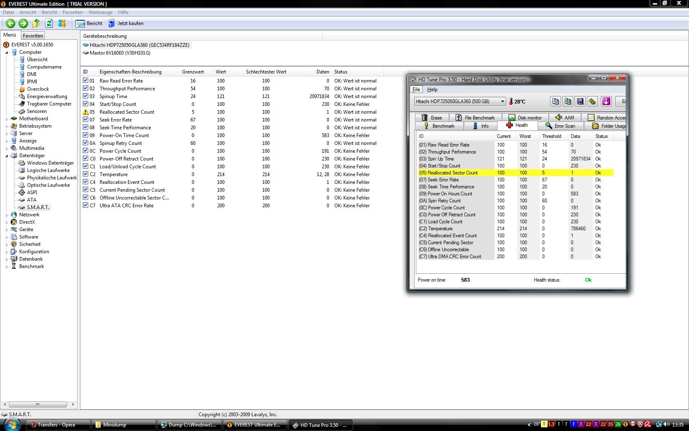The width and height of the screenshot is (689, 431).
Task: Toggle the Power-On Time Count checkbox
Action: tap(86, 135)
